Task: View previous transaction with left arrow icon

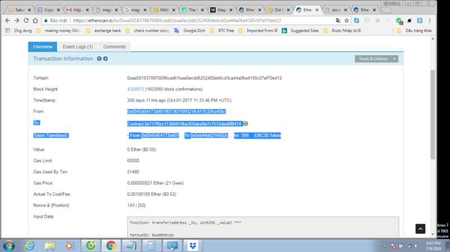Action: [99, 59]
